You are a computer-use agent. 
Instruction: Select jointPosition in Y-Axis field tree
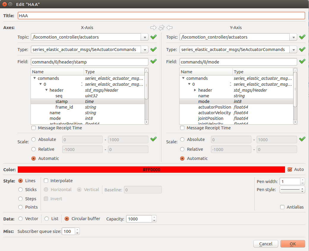coord(210,118)
